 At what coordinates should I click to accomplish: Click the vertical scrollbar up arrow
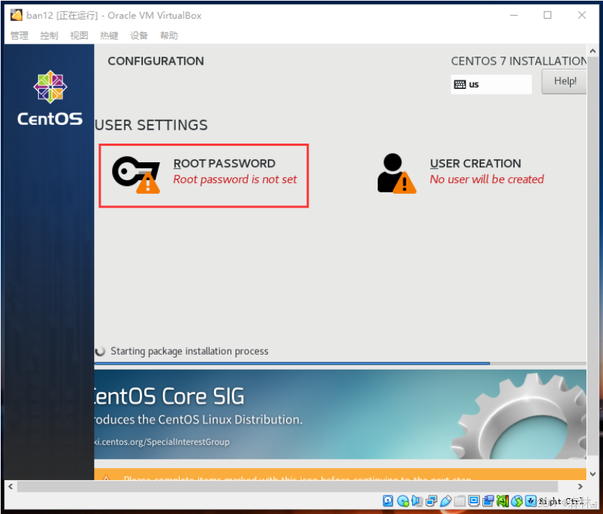click(x=593, y=51)
